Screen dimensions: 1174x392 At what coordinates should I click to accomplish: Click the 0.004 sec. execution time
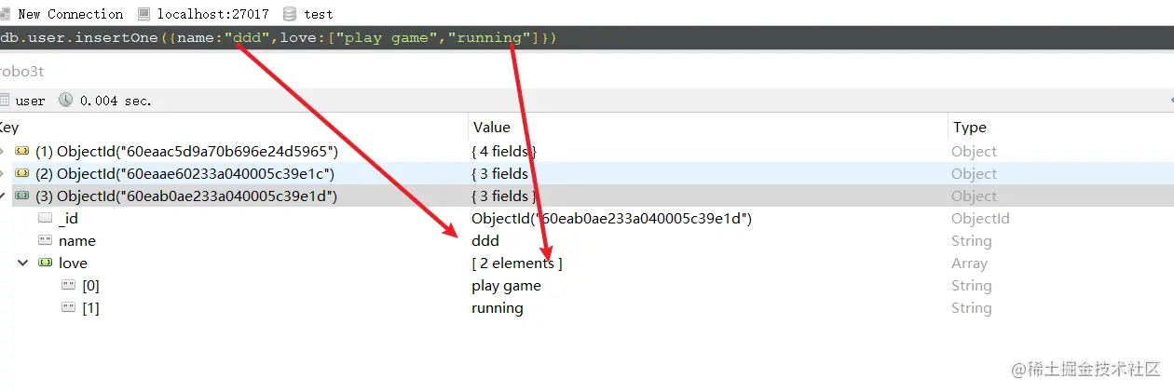coord(116,101)
